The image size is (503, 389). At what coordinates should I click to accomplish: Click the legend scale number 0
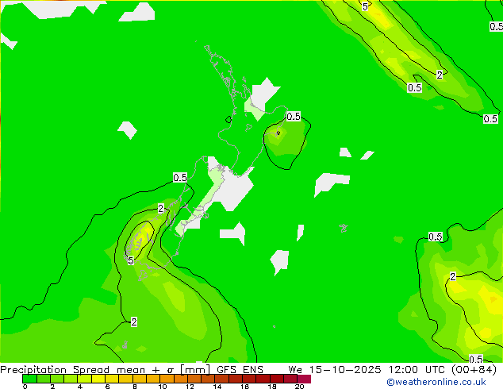[x=25, y=387]
